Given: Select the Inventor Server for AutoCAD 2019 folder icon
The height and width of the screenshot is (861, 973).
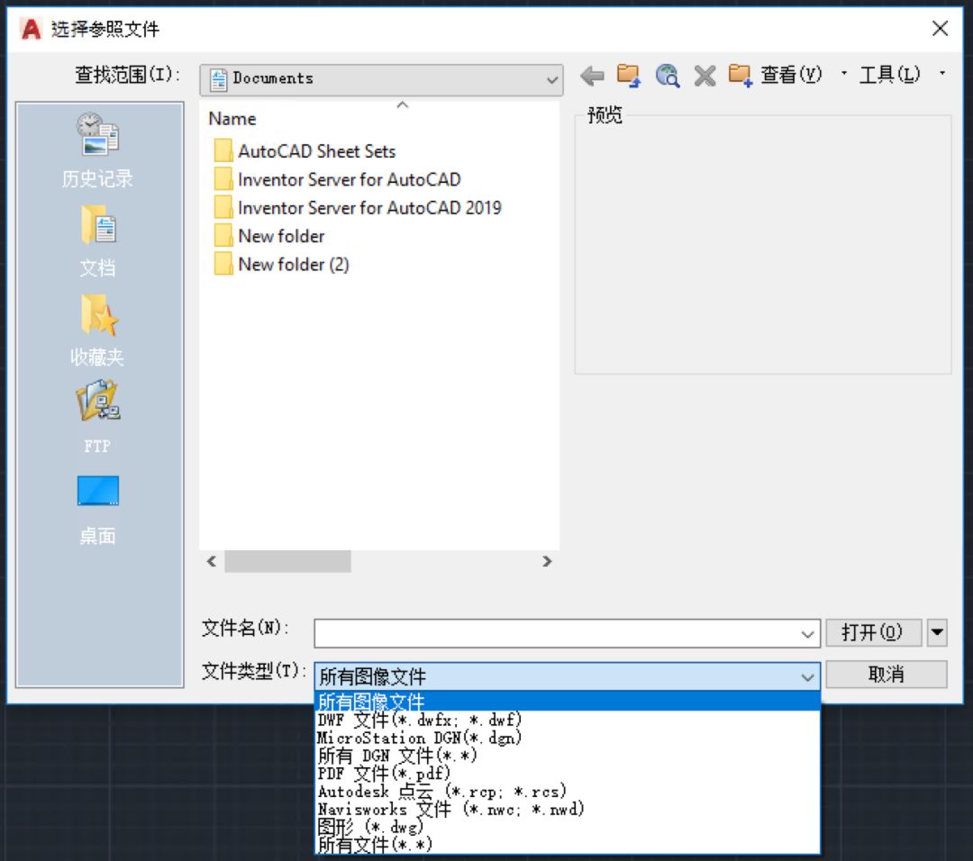Looking at the screenshot, I should click(x=223, y=207).
